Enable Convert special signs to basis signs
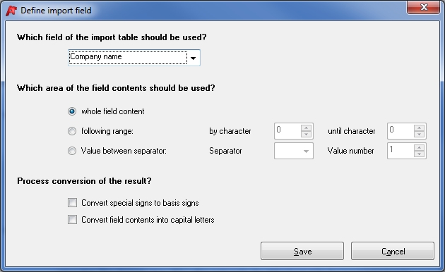The height and width of the screenshot is (272, 445). click(72, 203)
